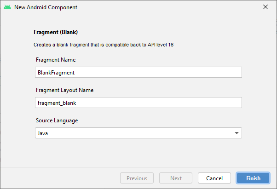This screenshot has height=189, width=277.
Task: Click the Source Language label
Action: pyautogui.click(x=57, y=120)
